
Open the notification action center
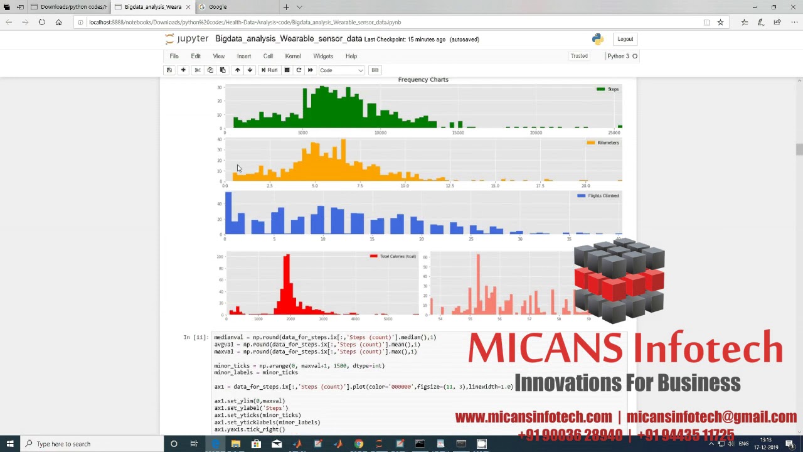click(x=790, y=444)
